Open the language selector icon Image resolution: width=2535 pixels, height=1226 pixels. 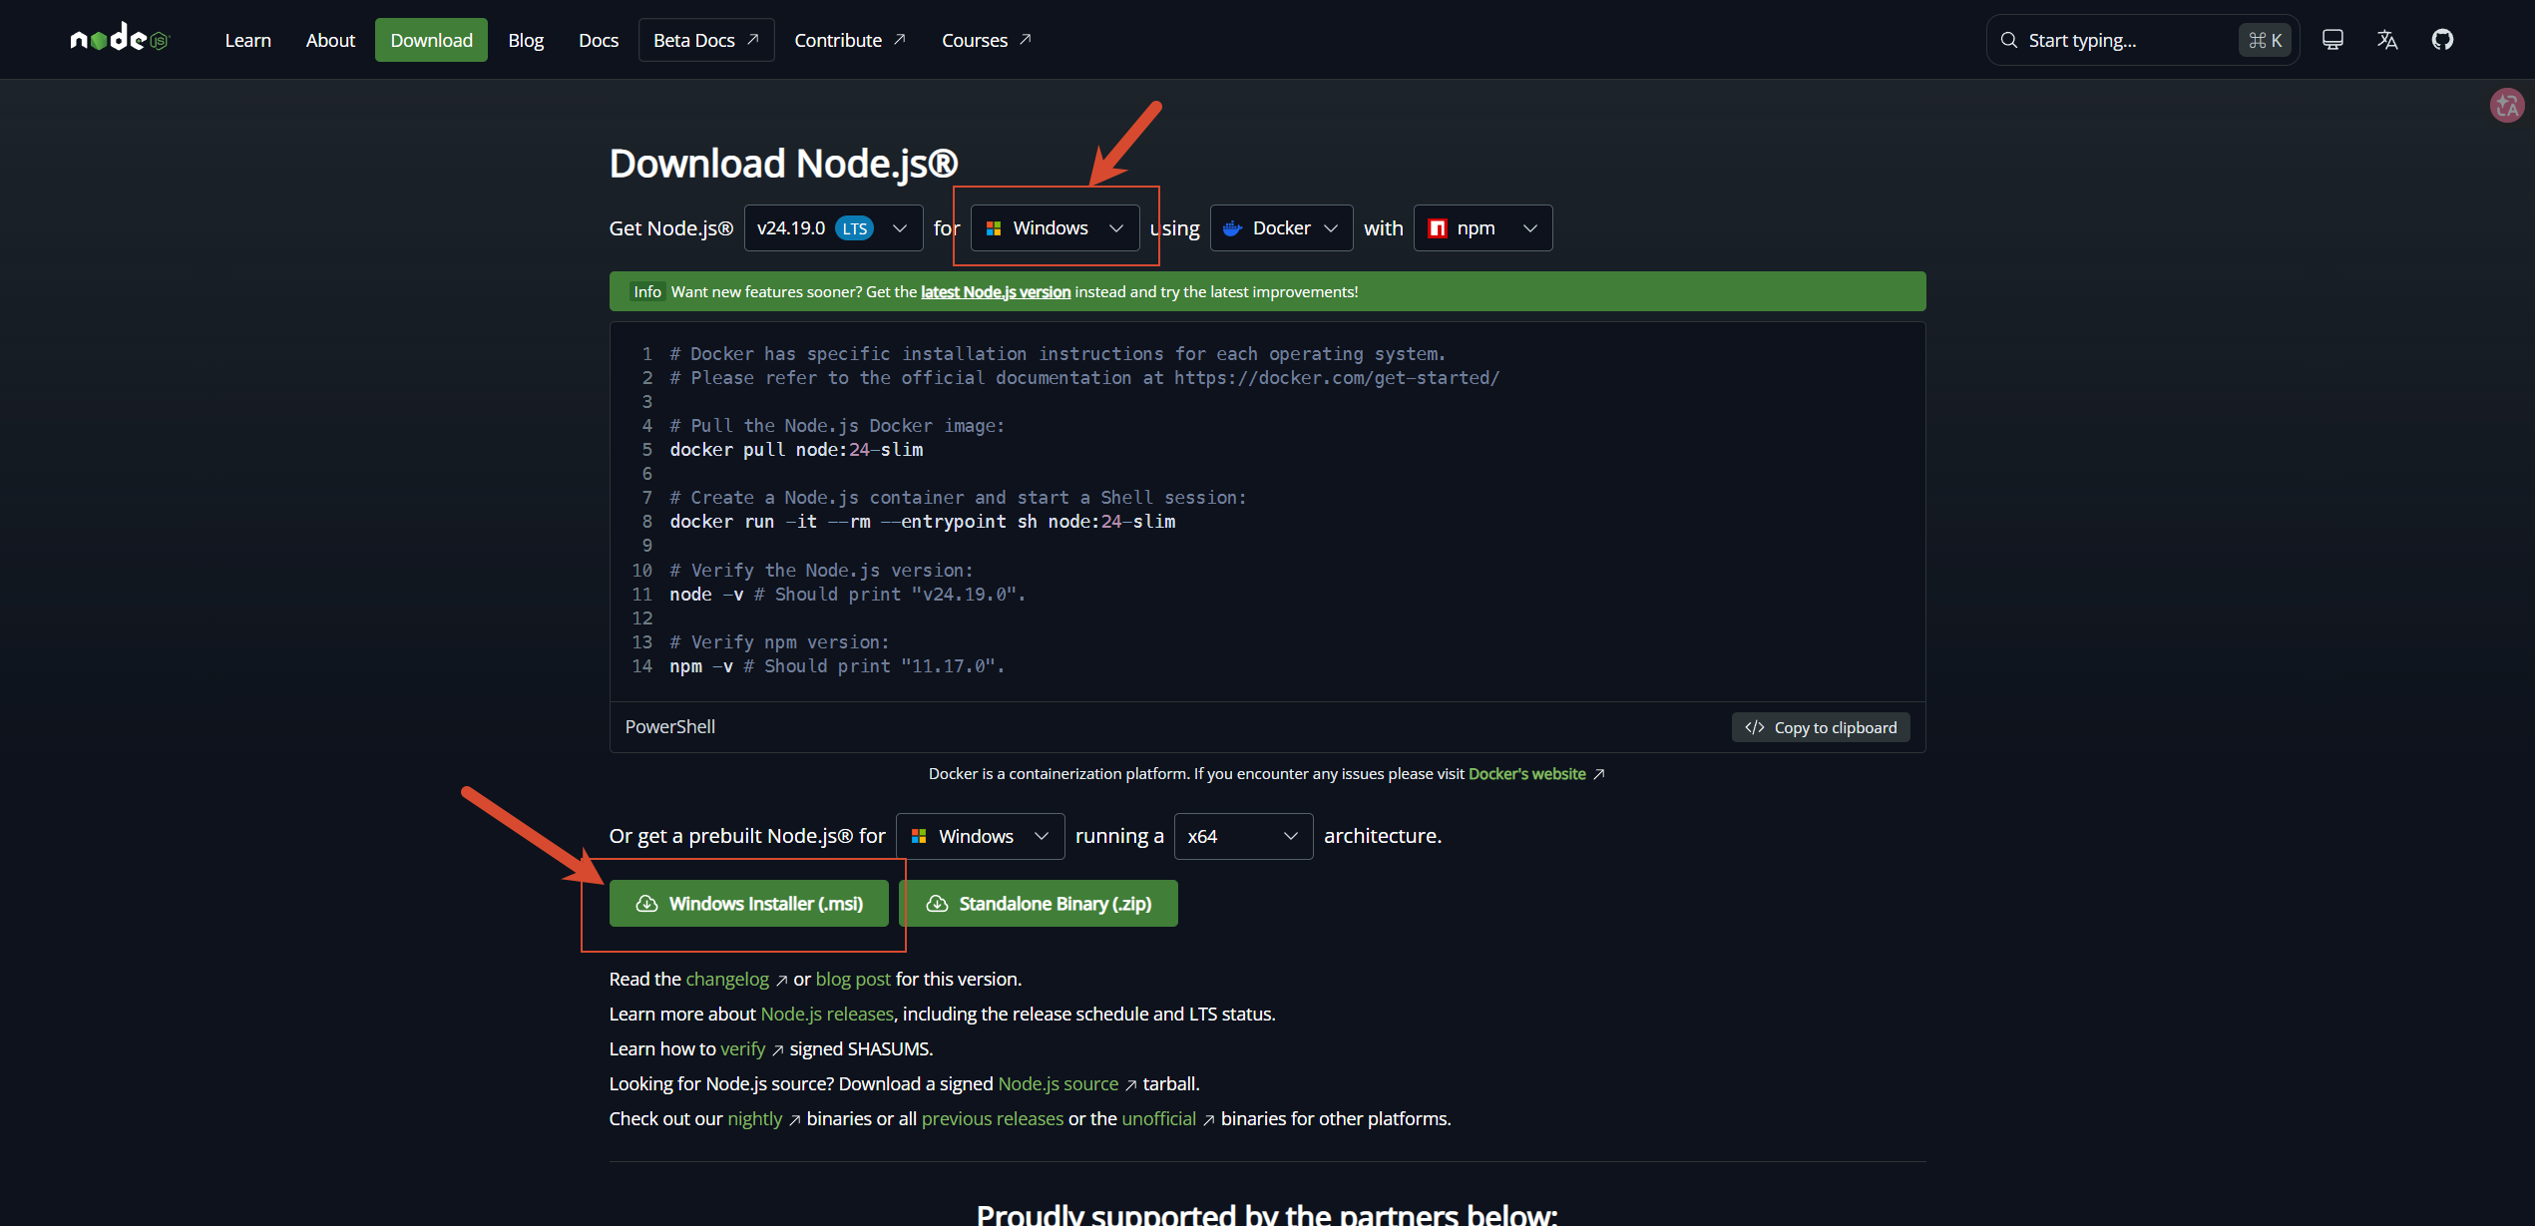pos(2387,40)
